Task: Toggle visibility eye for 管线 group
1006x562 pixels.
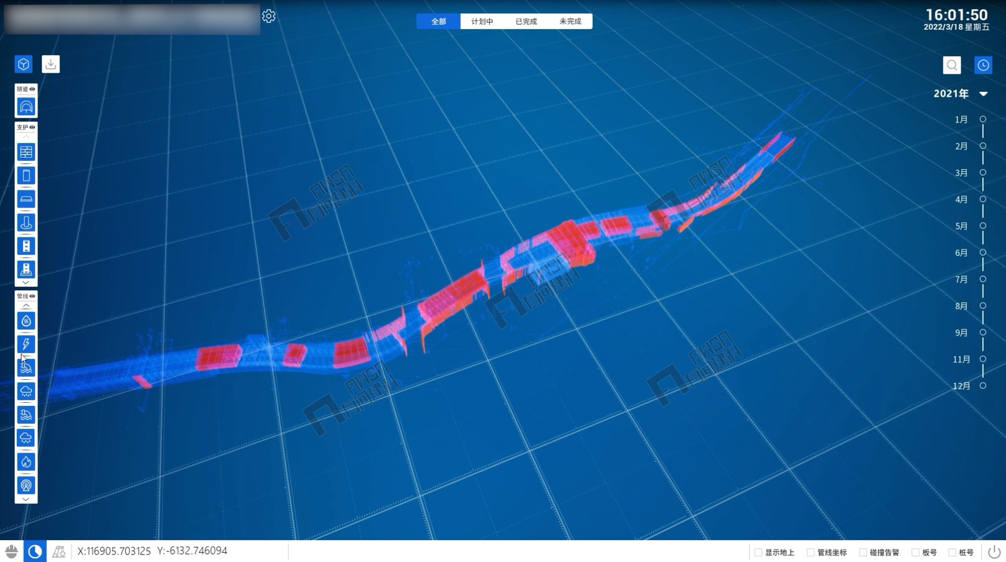Action: [x=32, y=297]
